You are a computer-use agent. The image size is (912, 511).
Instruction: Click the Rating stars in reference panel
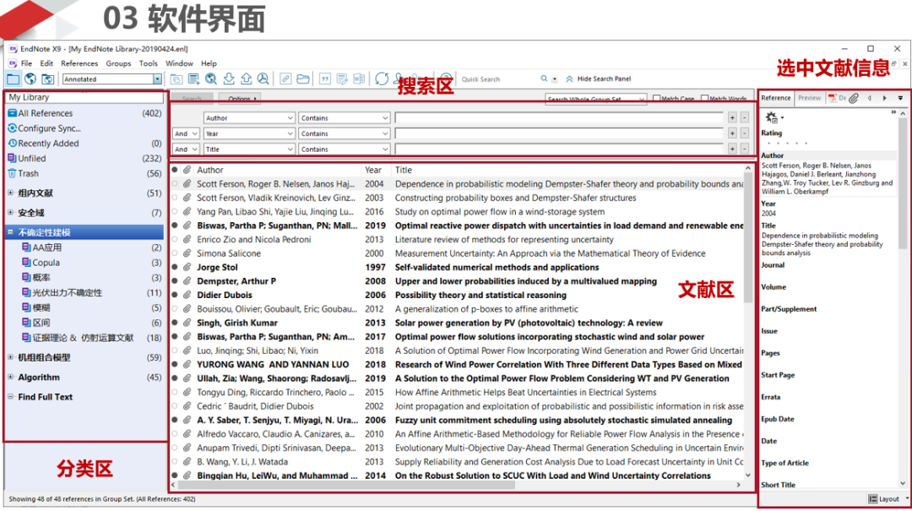tap(787, 144)
